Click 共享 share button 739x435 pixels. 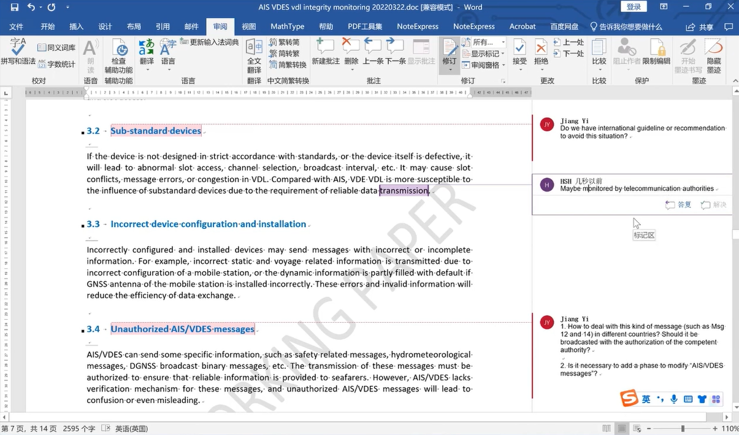pyautogui.click(x=701, y=27)
